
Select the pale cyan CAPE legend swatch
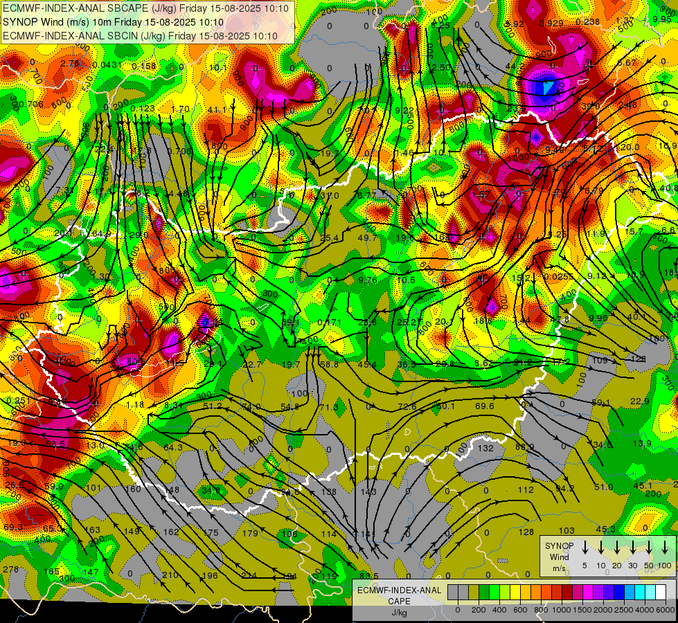(x=650, y=592)
